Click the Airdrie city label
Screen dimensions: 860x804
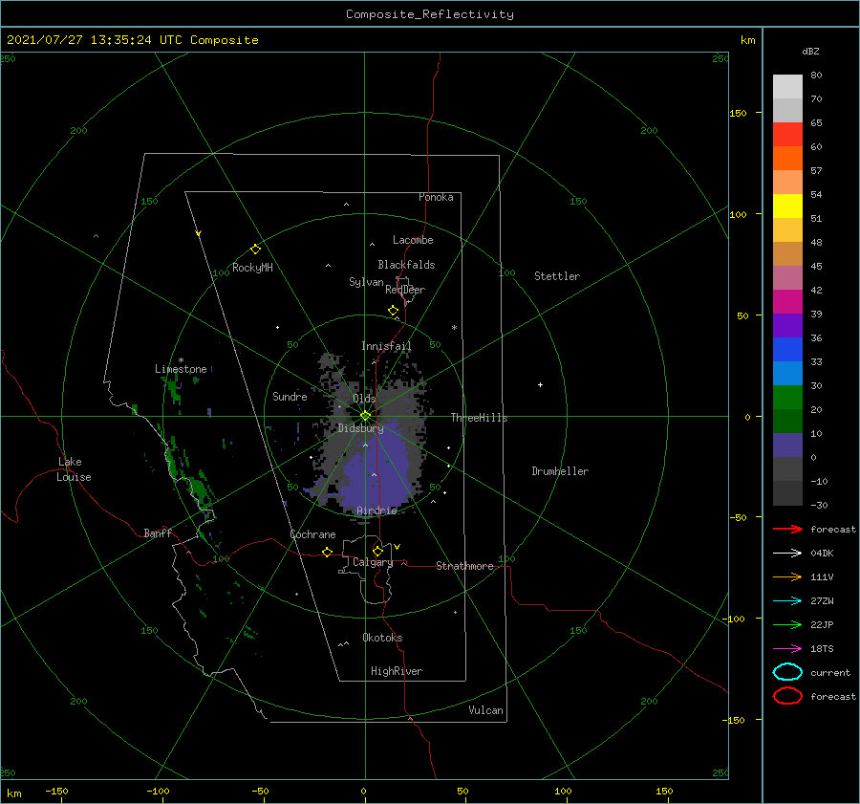(x=376, y=511)
